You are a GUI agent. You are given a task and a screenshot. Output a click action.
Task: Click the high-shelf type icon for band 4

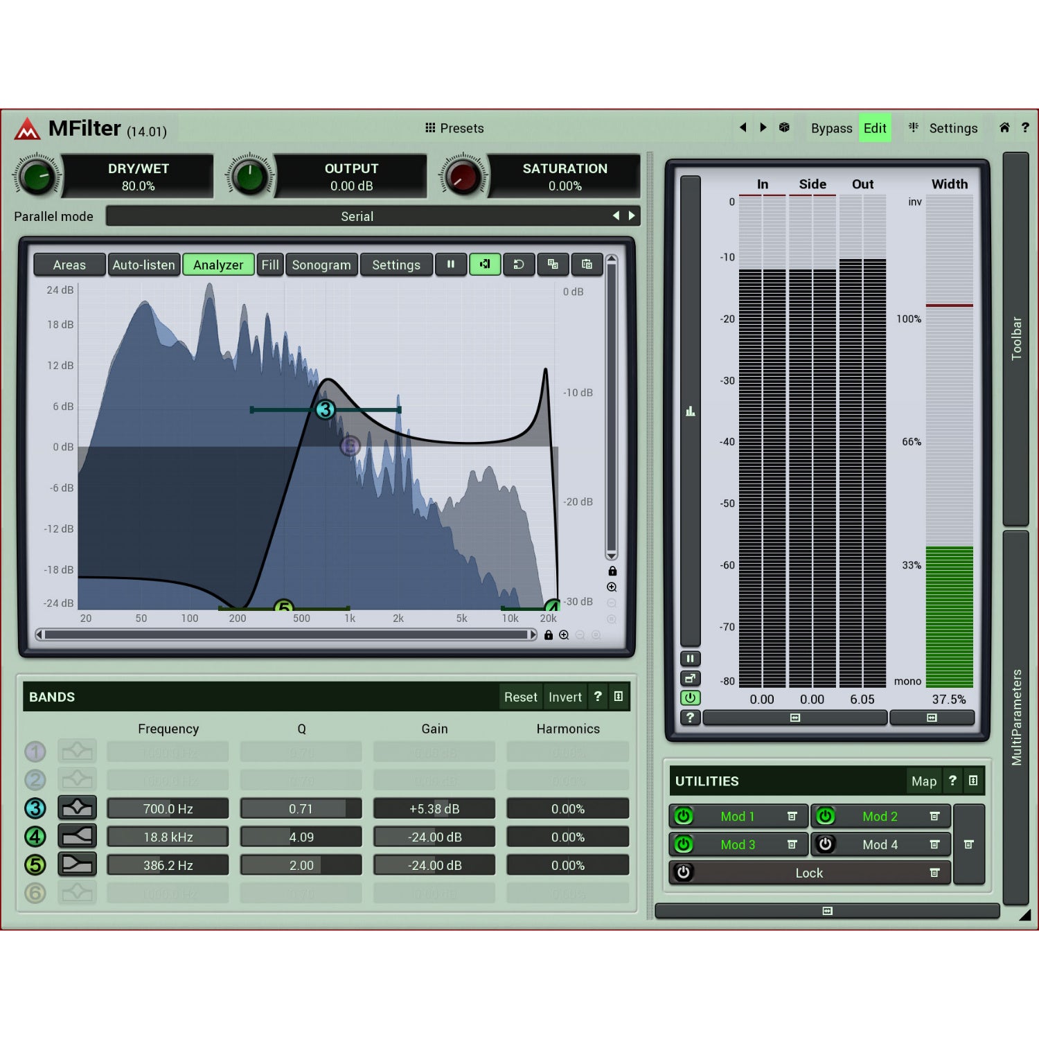click(77, 836)
